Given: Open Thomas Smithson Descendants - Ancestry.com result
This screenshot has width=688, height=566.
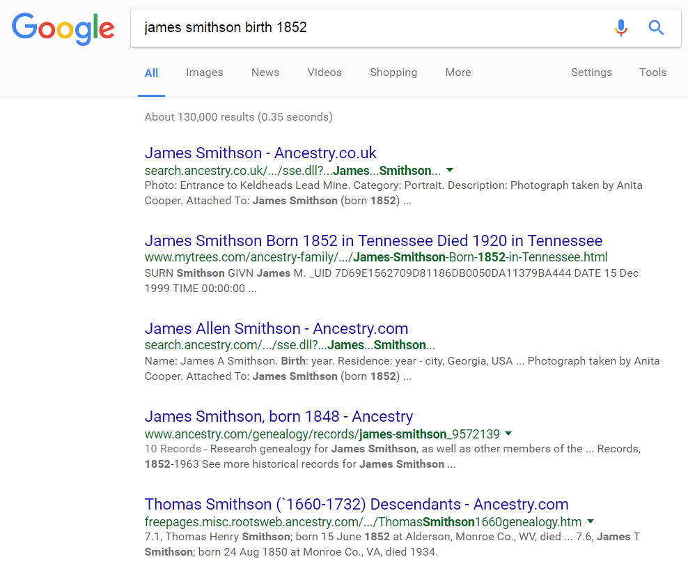Looking at the screenshot, I should tap(357, 504).
